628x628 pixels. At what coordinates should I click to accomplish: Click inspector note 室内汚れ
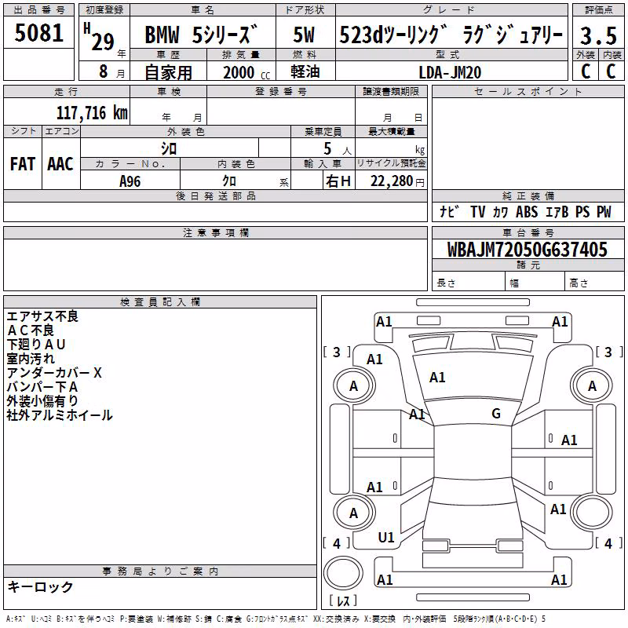pyautogui.click(x=31, y=359)
